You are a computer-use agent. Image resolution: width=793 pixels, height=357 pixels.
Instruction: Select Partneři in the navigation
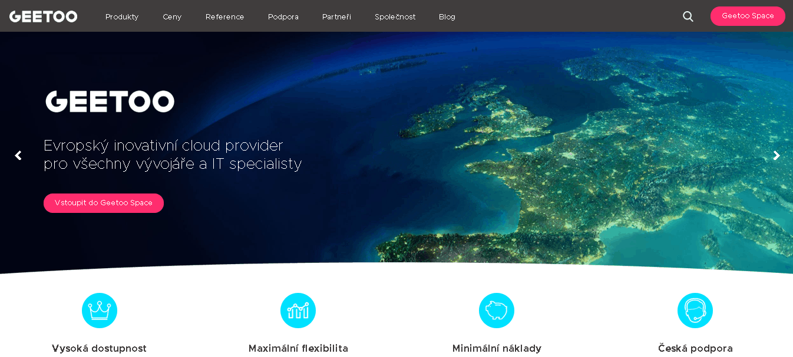[x=336, y=16]
